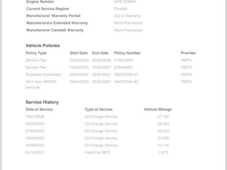Click policy number 916408561
227x170 pixels.
[123, 67]
